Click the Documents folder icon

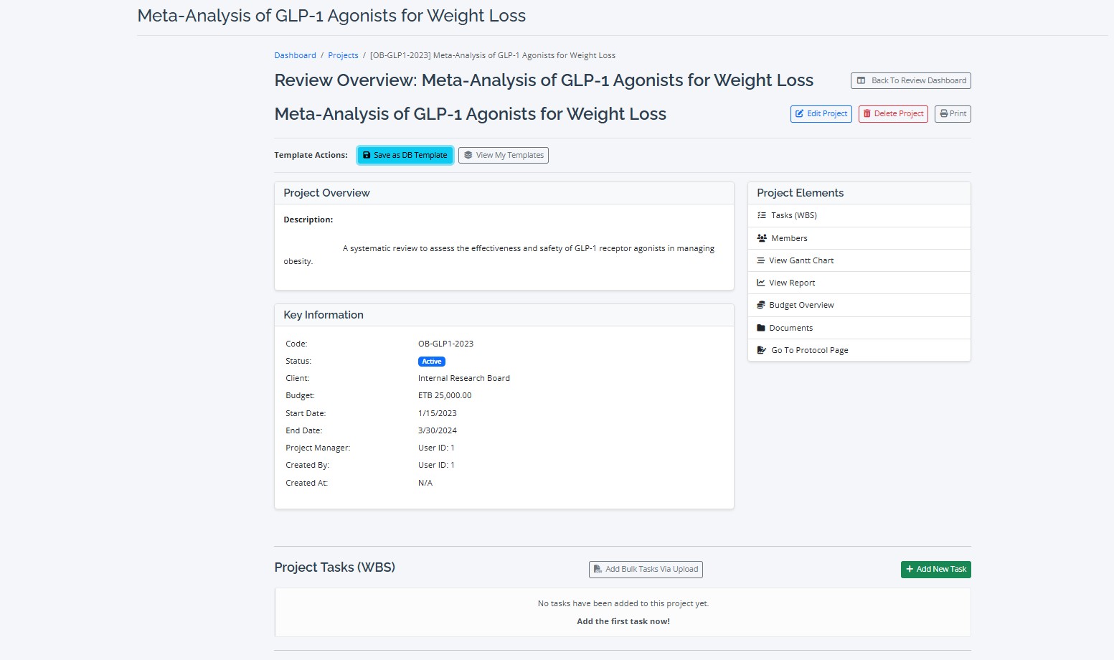(x=761, y=328)
